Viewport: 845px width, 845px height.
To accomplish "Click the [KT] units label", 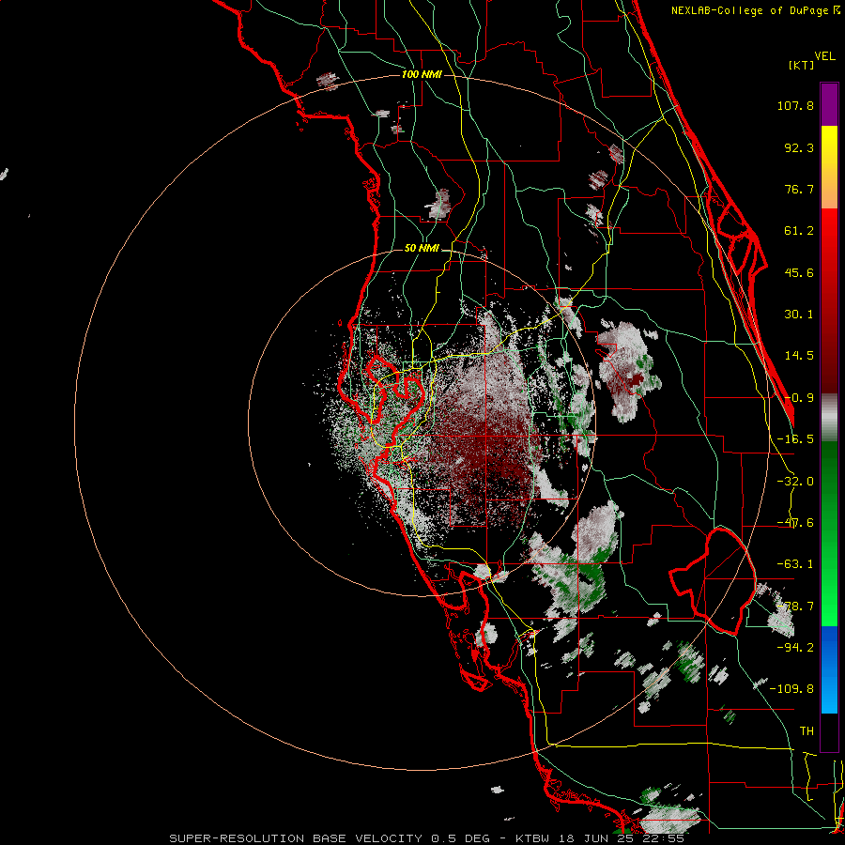I will [x=802, y=65].
